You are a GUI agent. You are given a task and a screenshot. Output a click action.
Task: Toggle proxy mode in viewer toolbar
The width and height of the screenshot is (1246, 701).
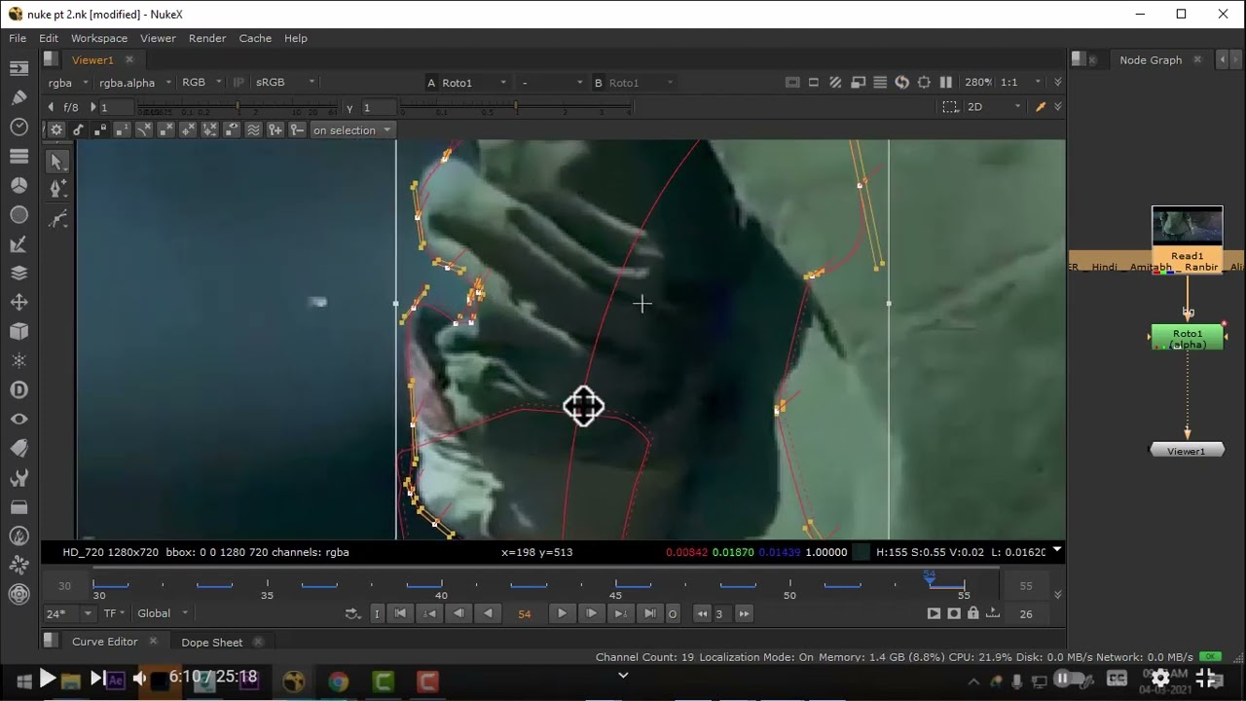pos(858,83)
